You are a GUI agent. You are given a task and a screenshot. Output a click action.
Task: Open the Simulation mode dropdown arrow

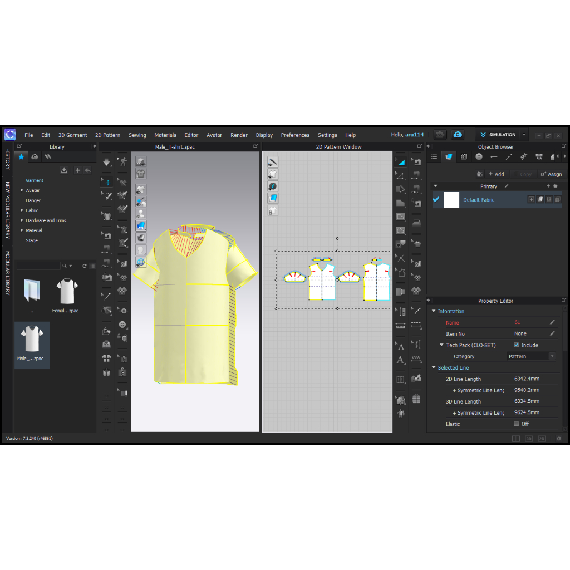pyautogui.click(x=524, y=135)
